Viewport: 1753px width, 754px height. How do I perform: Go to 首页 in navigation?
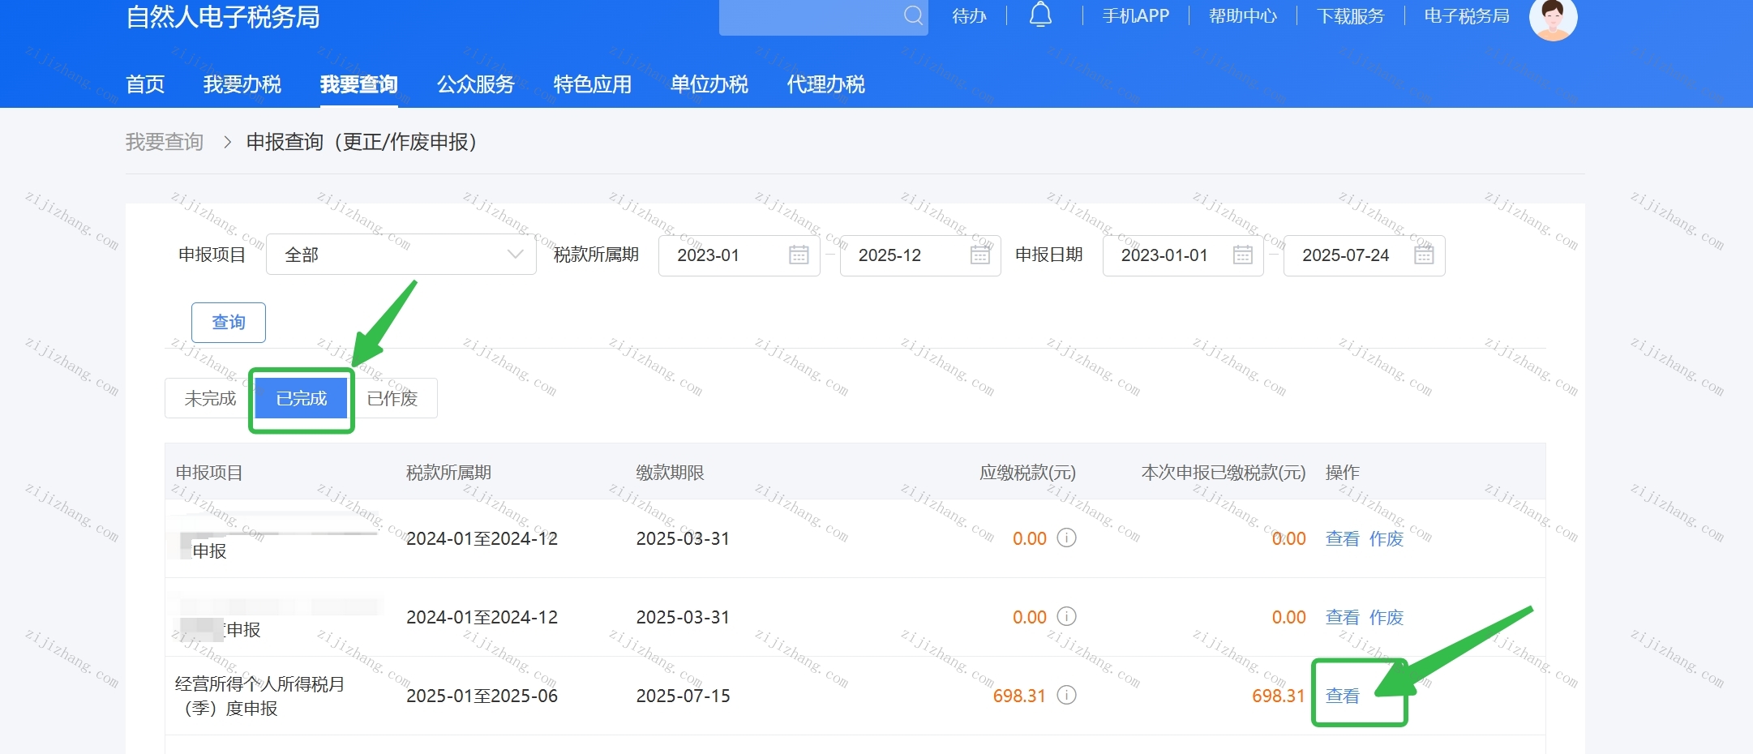pos(145,84)
